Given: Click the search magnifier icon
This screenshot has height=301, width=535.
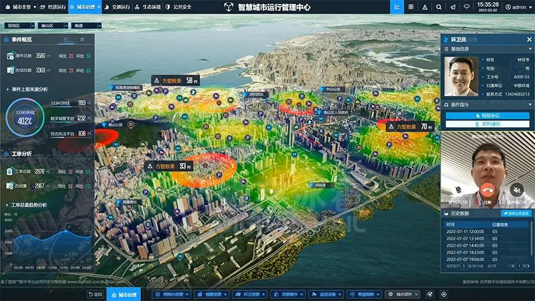Looking at the screenshot, I should (x=439, y=7).
